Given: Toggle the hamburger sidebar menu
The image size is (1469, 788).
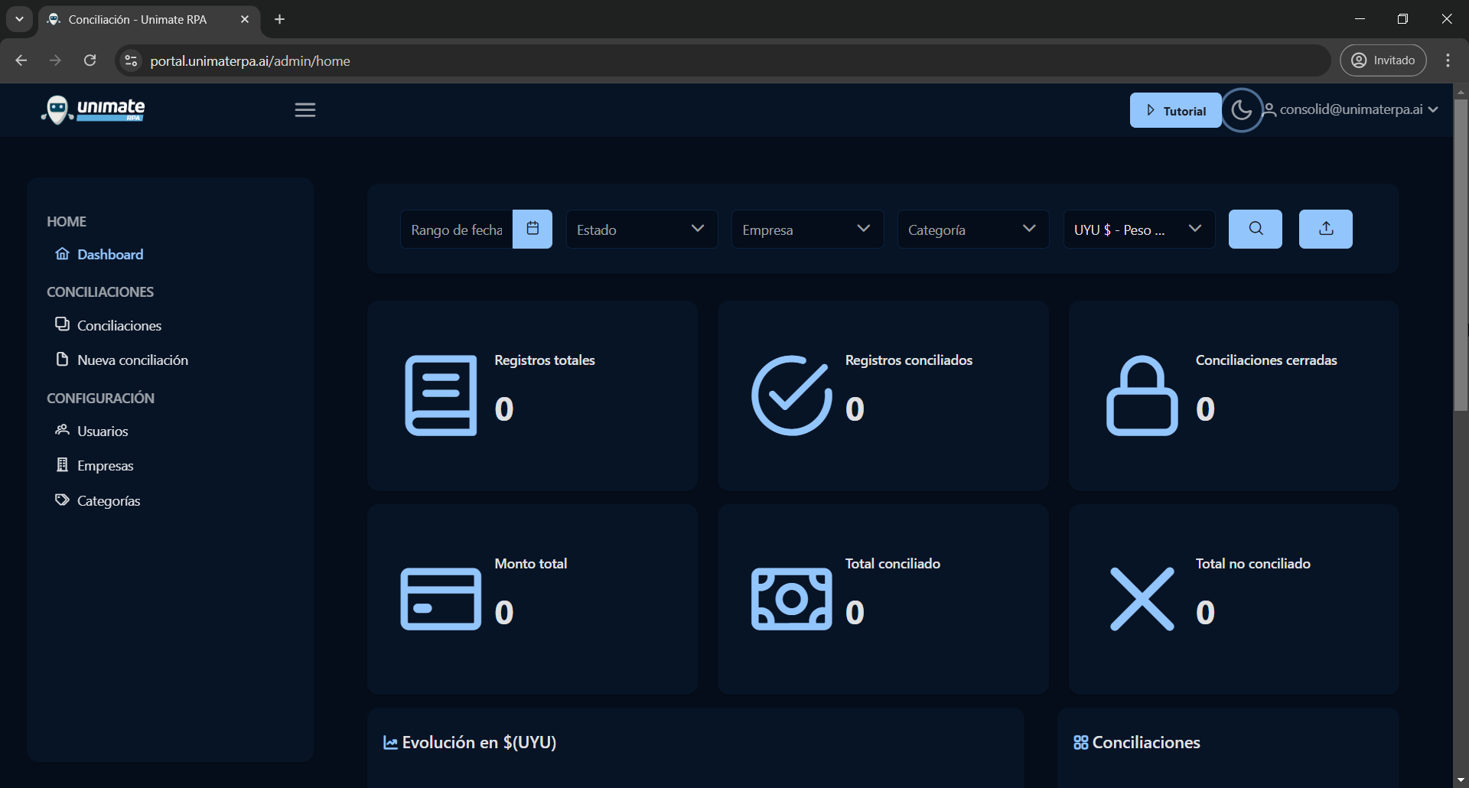Looking at the screenshot, I should click(x=305, y=110).
